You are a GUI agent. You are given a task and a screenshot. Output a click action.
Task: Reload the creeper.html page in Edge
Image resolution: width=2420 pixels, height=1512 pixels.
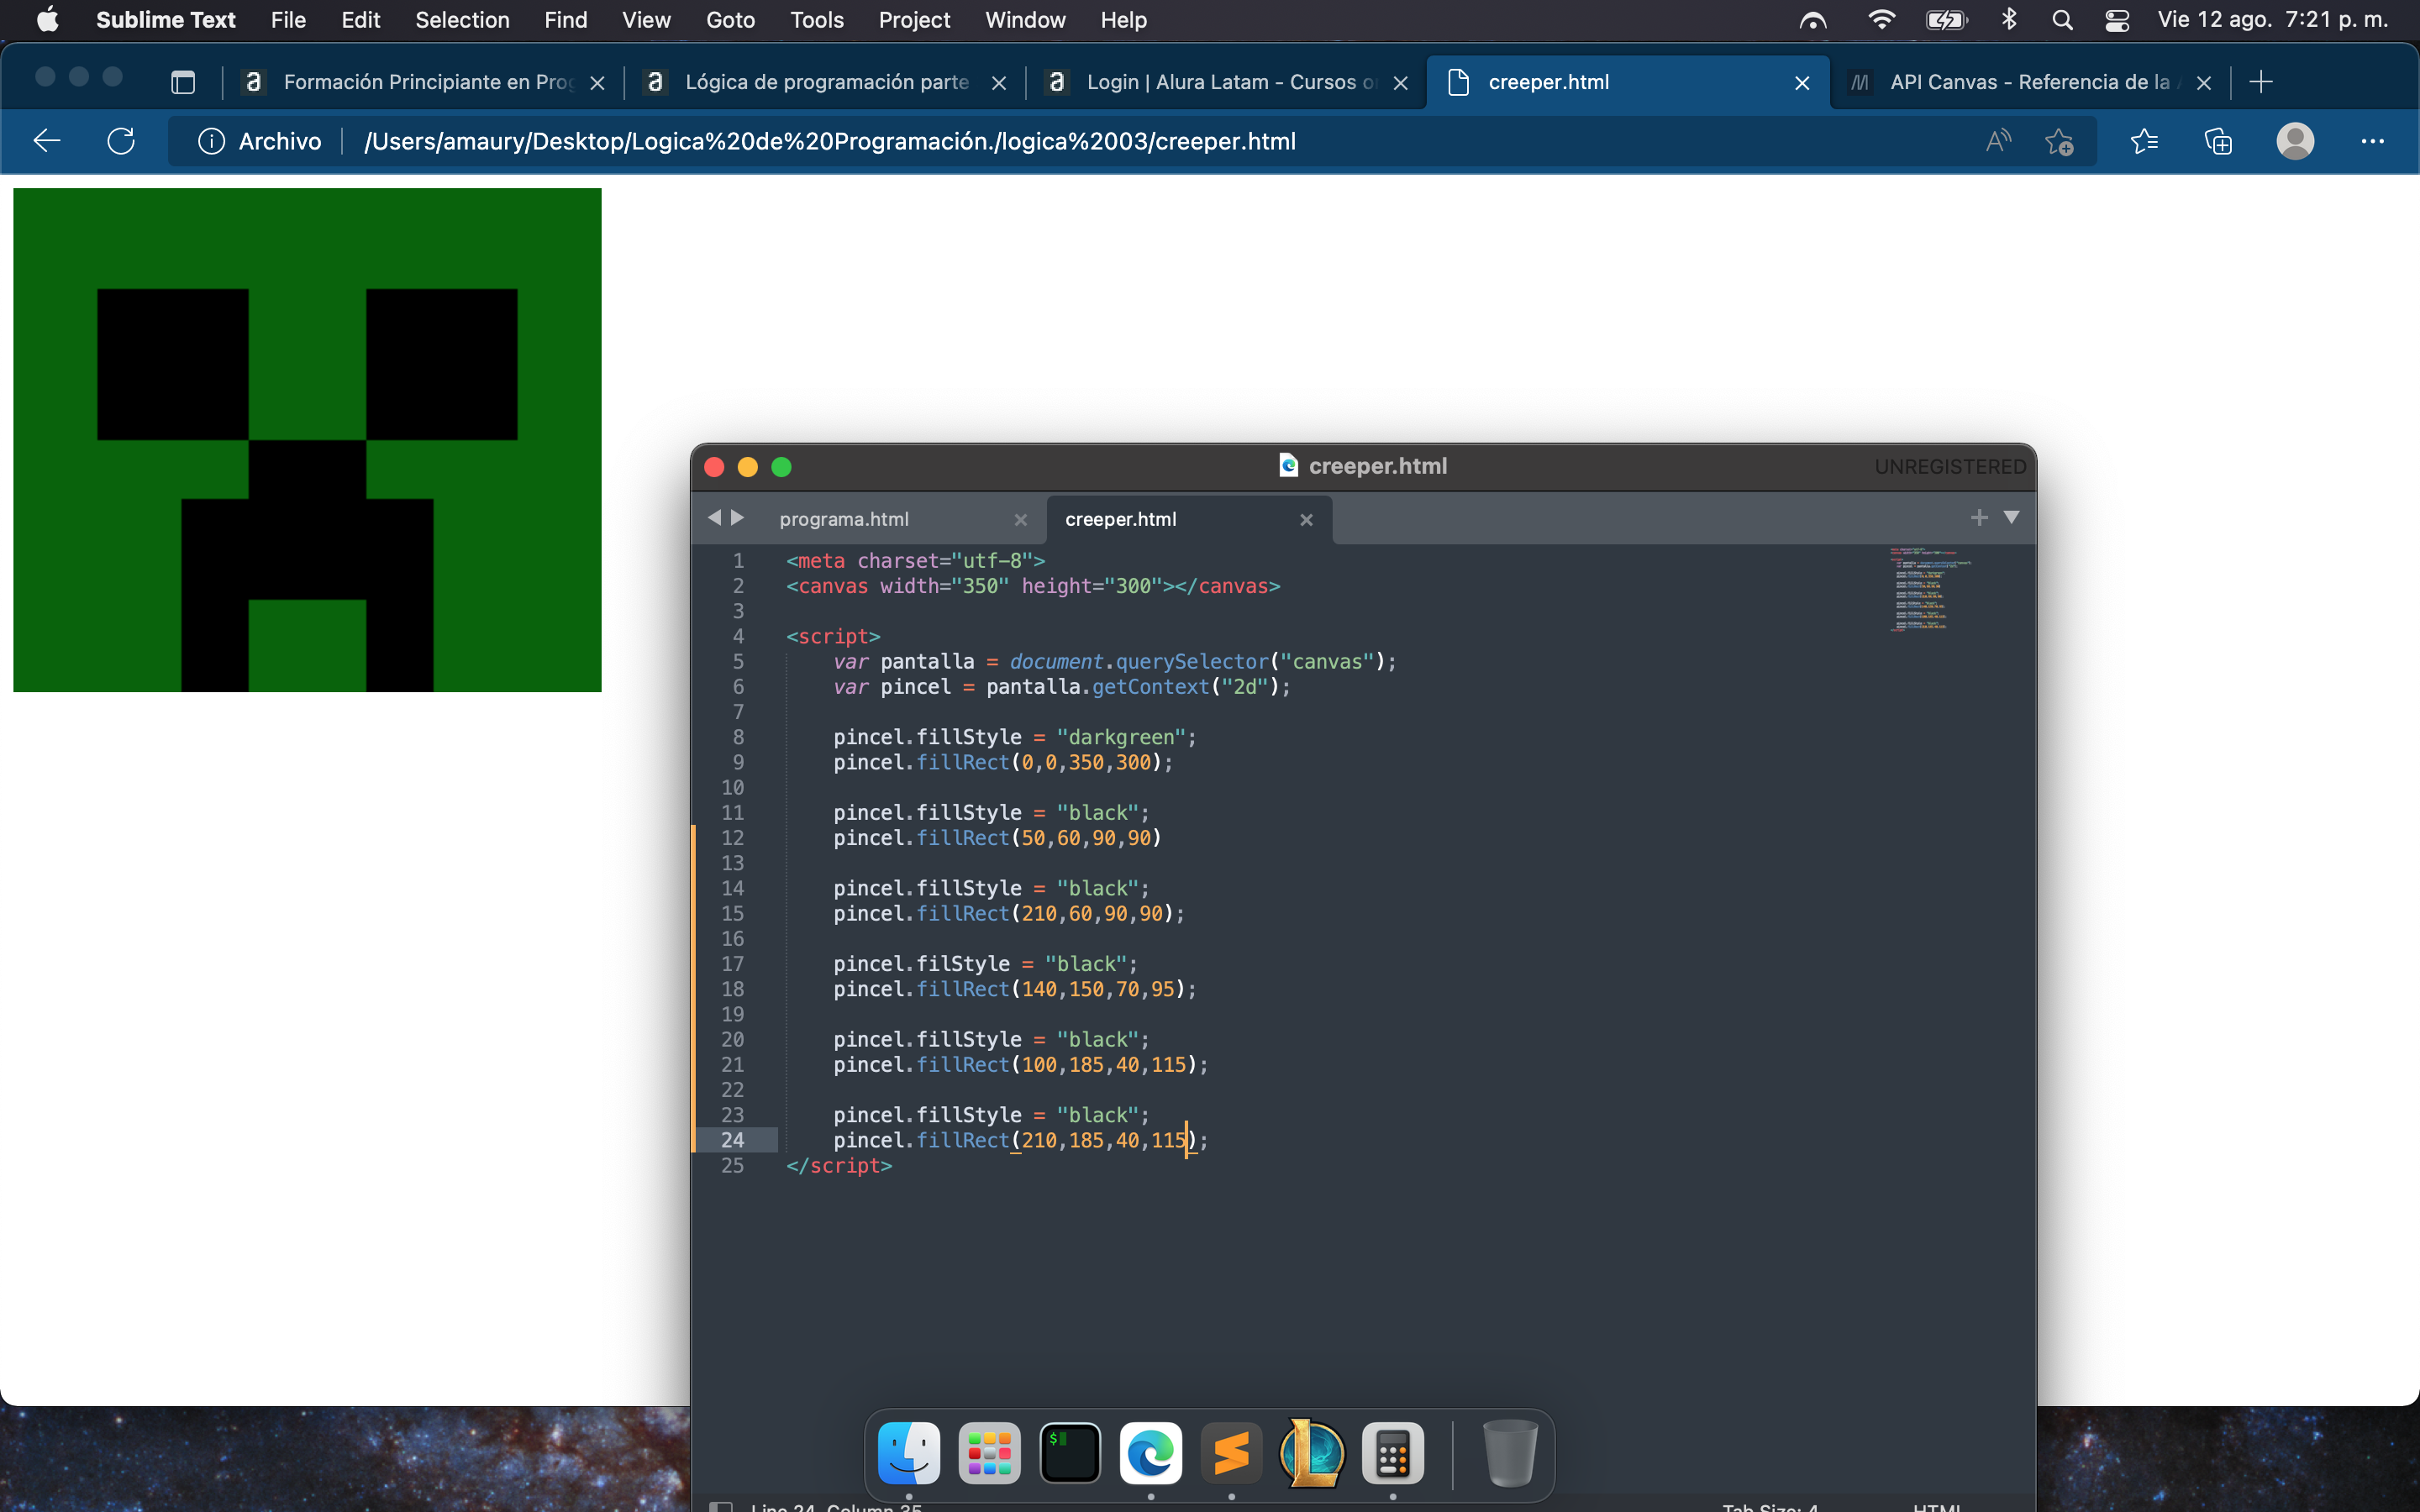[x=121, y=141]
